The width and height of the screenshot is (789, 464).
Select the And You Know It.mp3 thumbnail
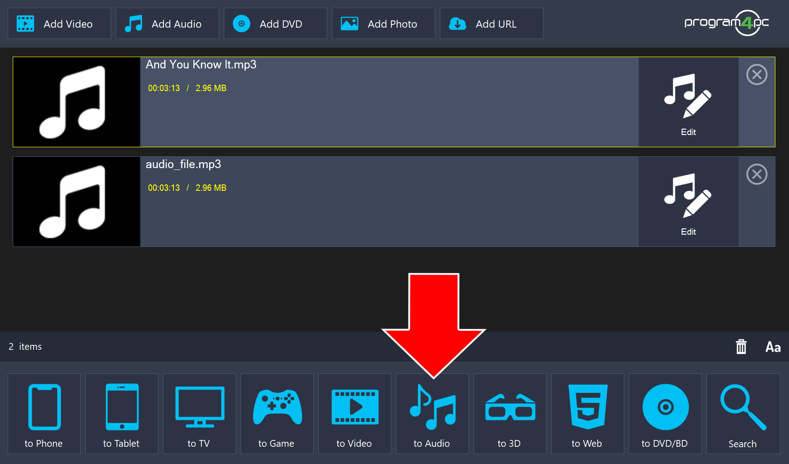click(77, 102)
